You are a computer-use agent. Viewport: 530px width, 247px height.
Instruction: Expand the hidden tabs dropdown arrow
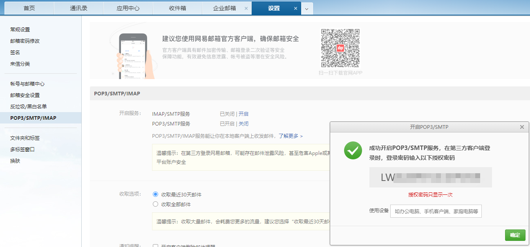(x=307, y=8)
